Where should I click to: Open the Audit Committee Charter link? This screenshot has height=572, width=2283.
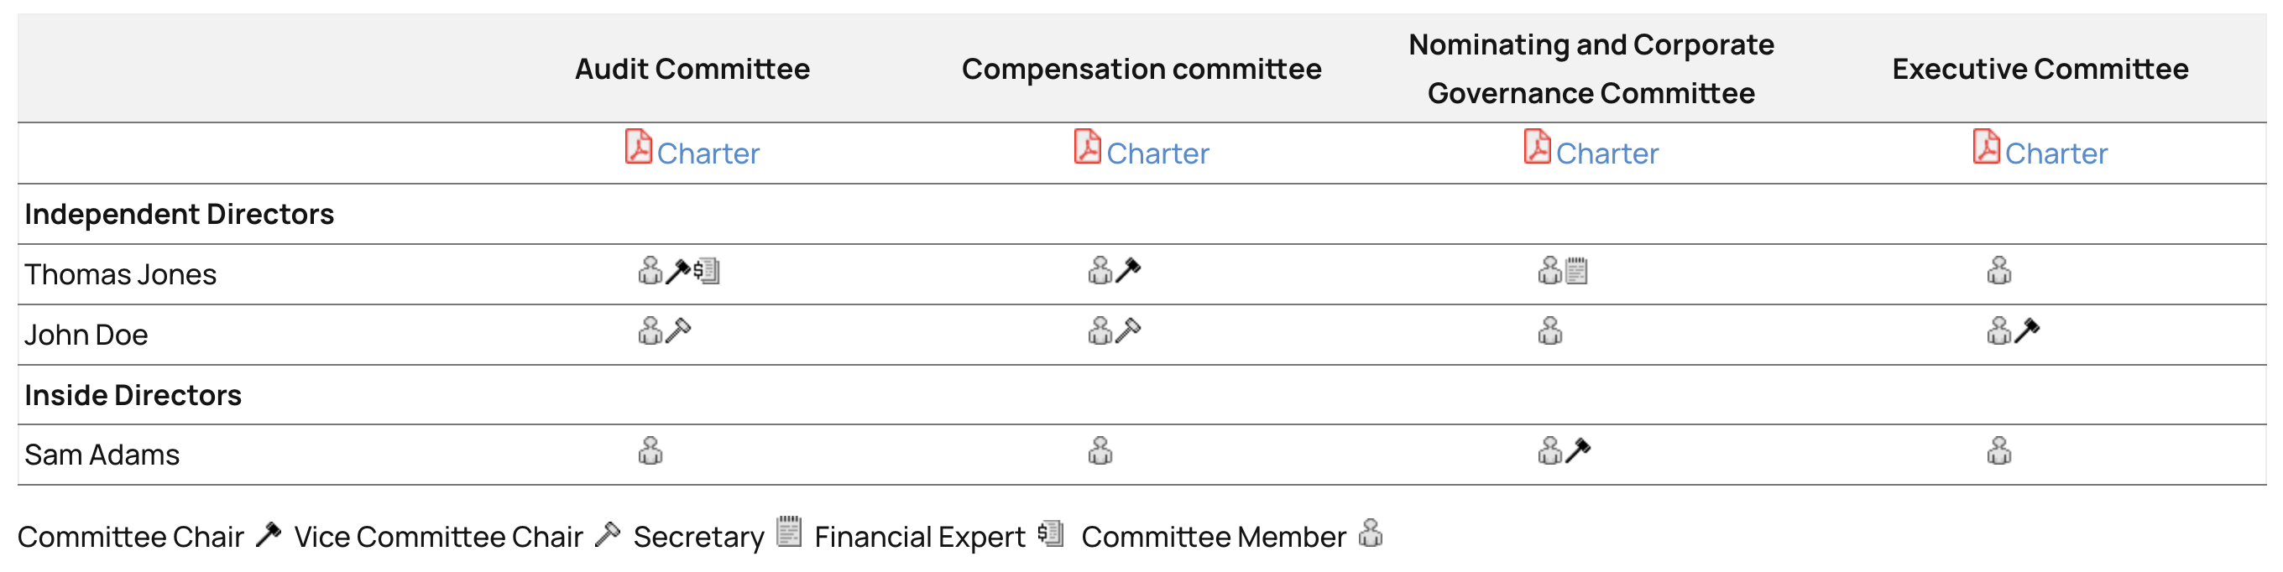click(x=708, y=153)
